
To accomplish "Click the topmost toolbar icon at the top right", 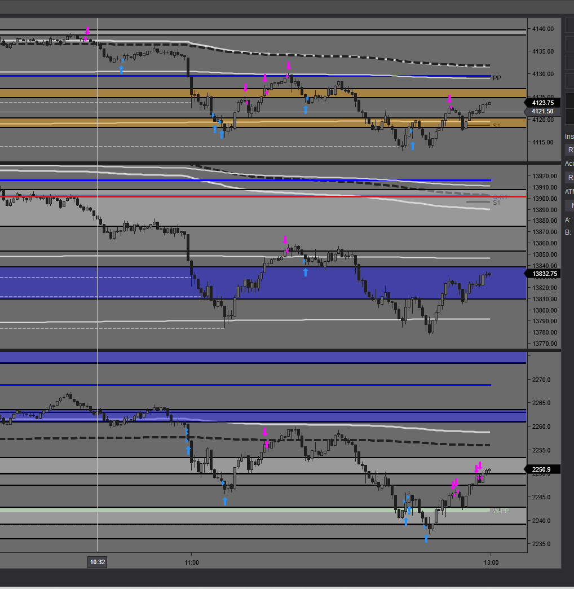I will [x=569, y=24].
